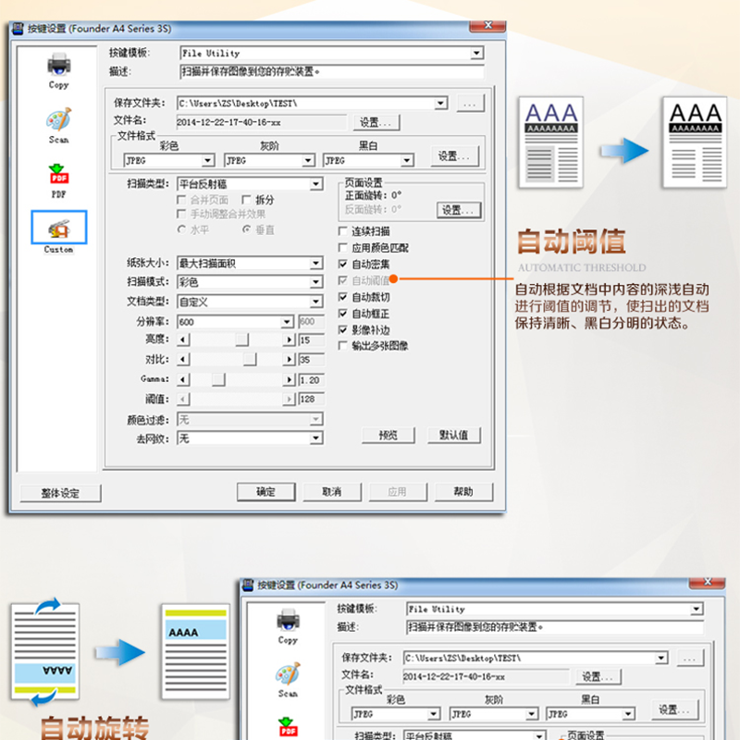Click the 亮度 brightness slider thumb

[241, 340]
